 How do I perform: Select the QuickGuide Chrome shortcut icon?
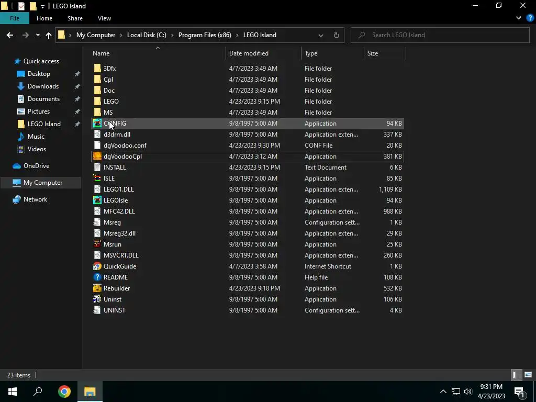(x=97, y=266)
